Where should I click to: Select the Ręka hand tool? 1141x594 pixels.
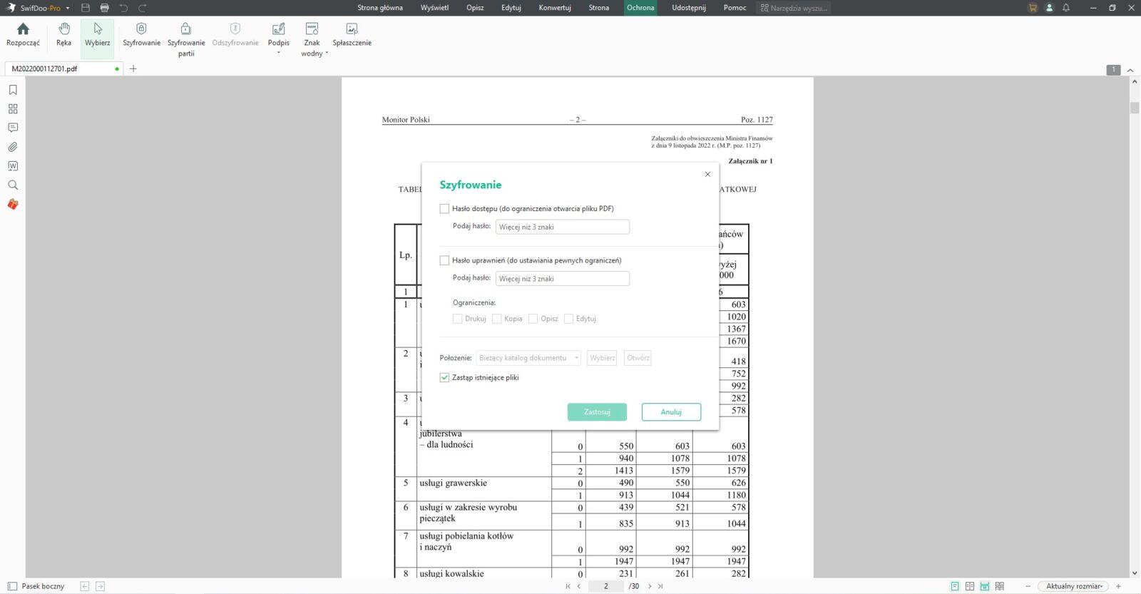(x=63, y=34)
